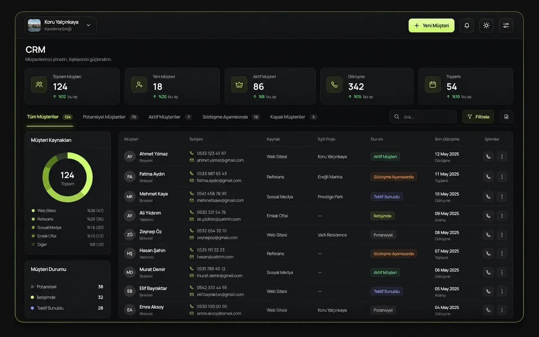This screenshot has height=337, width=539.
Task: Switch to Kapalı Müşteriler tab
Action: click(x=294, y=117)
